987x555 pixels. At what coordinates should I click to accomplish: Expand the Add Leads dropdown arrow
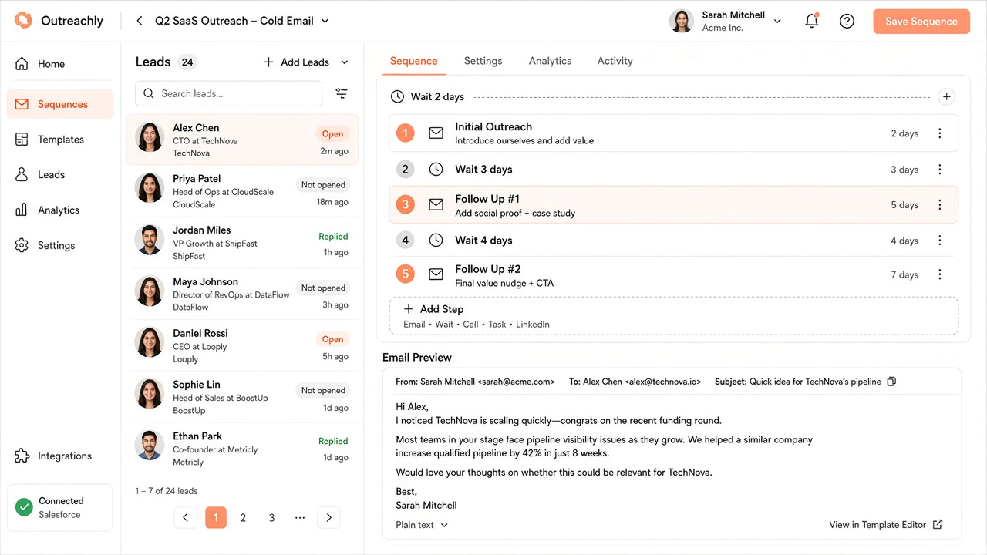click(344, 62)
